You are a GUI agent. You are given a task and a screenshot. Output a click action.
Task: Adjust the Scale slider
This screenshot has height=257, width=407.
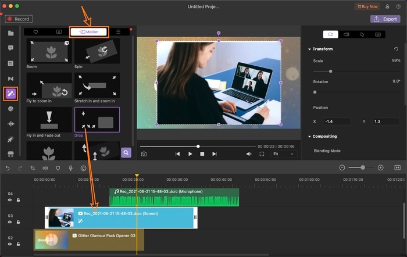330,71
